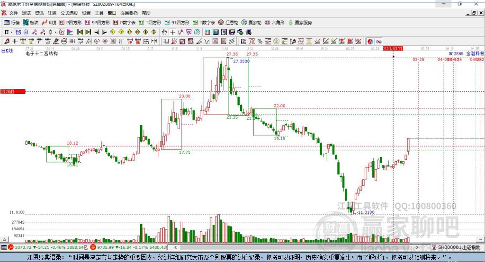485x262 pixels.
Task: Jump to first bar icon
Action: click(x=80, y=32)
